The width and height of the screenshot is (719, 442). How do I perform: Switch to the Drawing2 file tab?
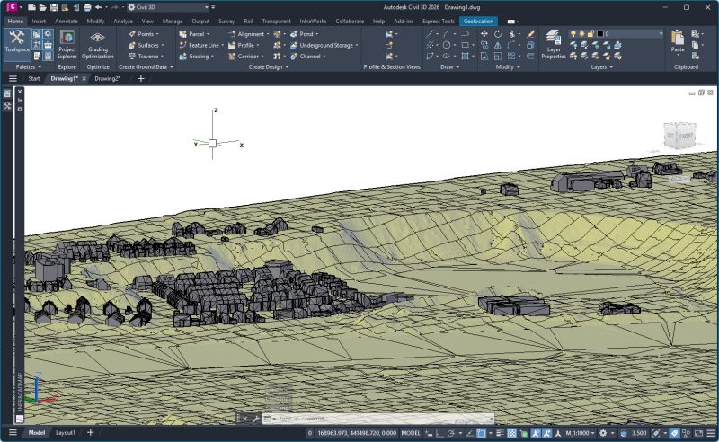pyautogui.click(x=107, y=78)
